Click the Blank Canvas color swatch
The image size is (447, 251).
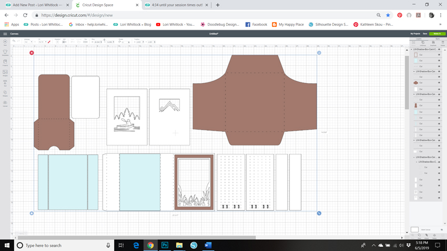(x=414, y=229)
